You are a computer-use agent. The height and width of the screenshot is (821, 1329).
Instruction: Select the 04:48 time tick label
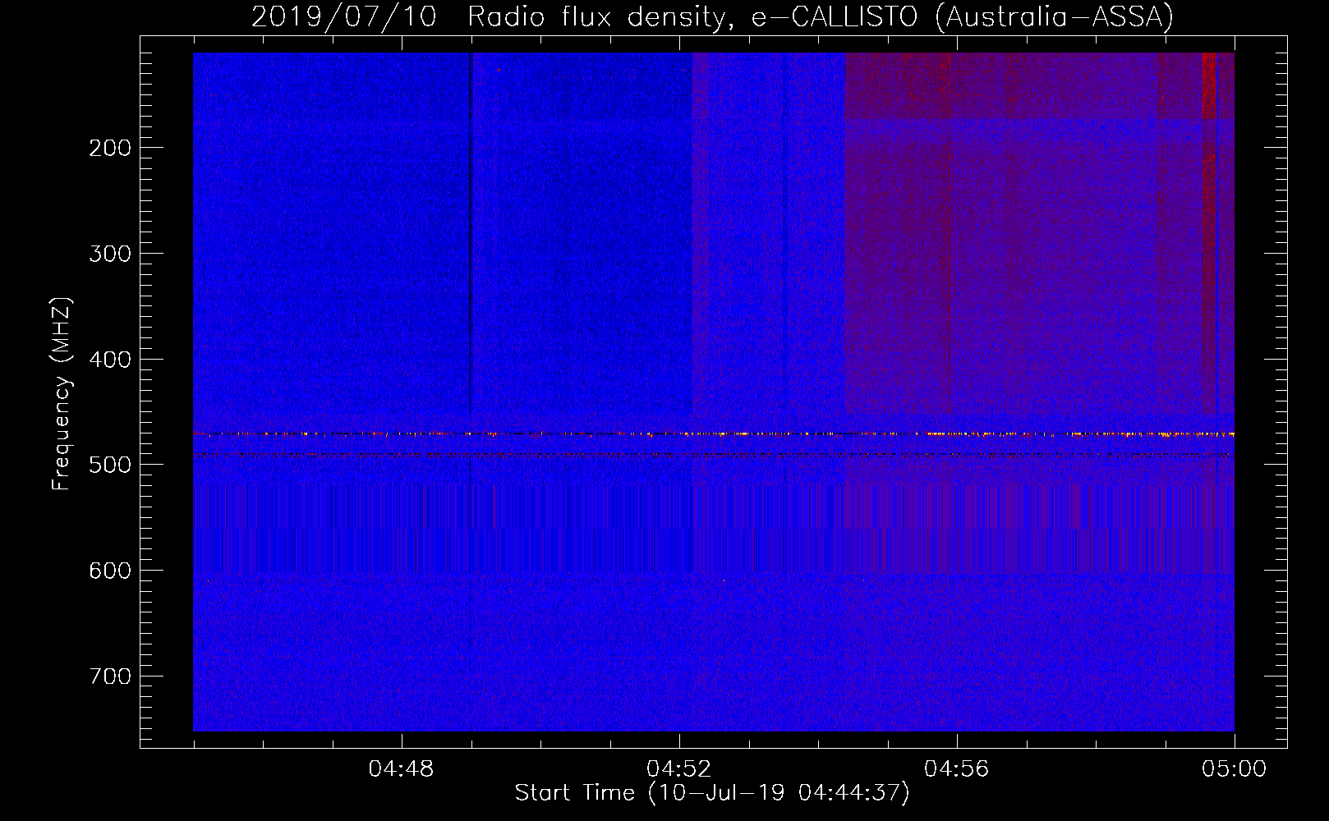(x=402, y=769)
